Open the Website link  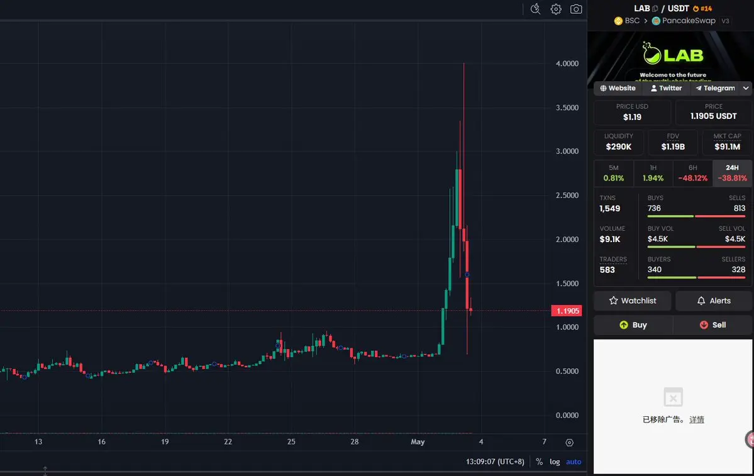click(x=618, y=88)
